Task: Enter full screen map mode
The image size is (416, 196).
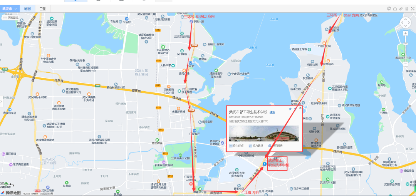Action: [x=413, y=8]
